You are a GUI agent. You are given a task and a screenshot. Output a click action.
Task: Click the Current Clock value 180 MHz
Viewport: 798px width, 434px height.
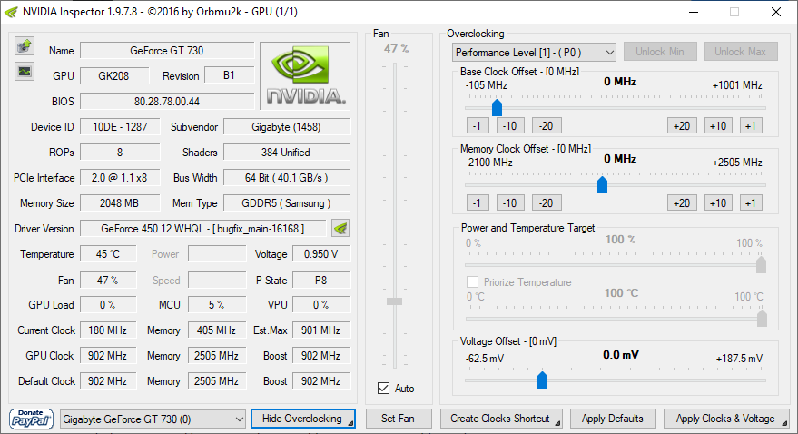point(108,330)
